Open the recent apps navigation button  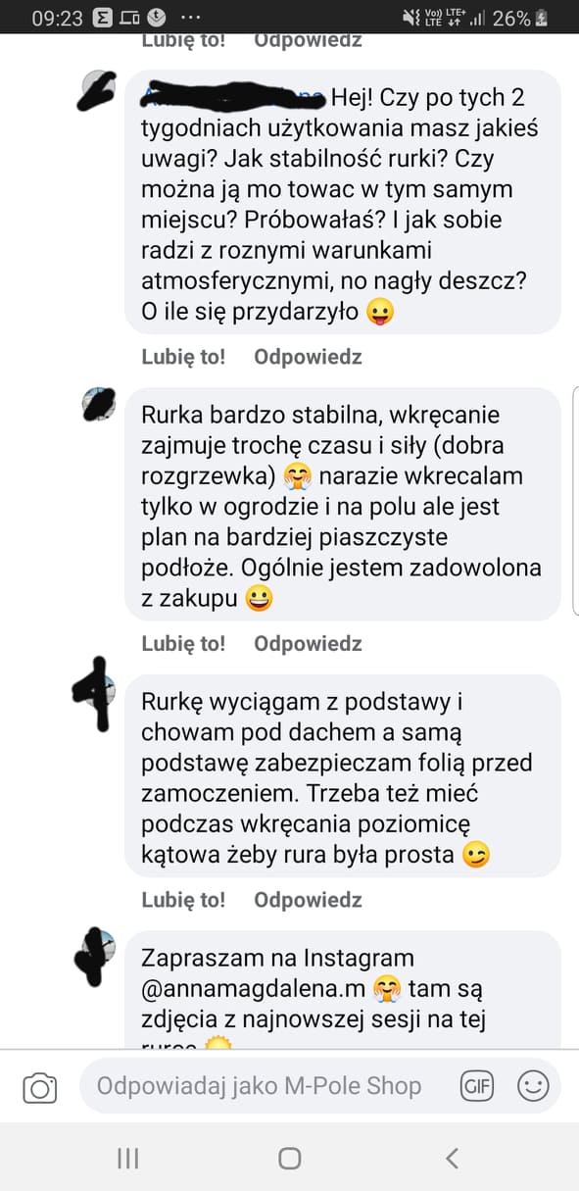(x=127, y=1158)
